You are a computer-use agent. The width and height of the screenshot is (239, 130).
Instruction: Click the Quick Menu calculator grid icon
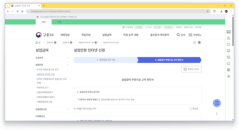pos(228,70)
